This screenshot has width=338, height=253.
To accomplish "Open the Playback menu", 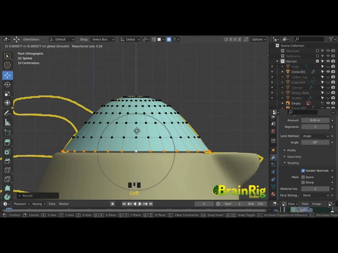I will click(x=22, y=204).
